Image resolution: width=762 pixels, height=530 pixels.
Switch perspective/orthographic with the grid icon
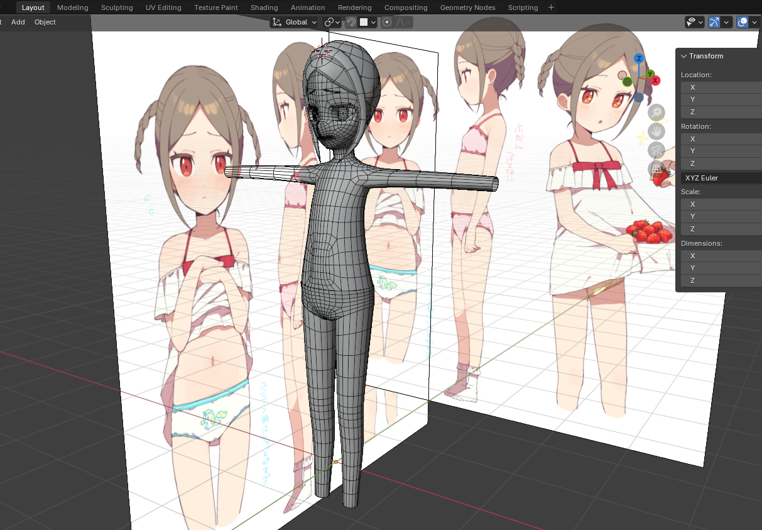pos(657,168)
